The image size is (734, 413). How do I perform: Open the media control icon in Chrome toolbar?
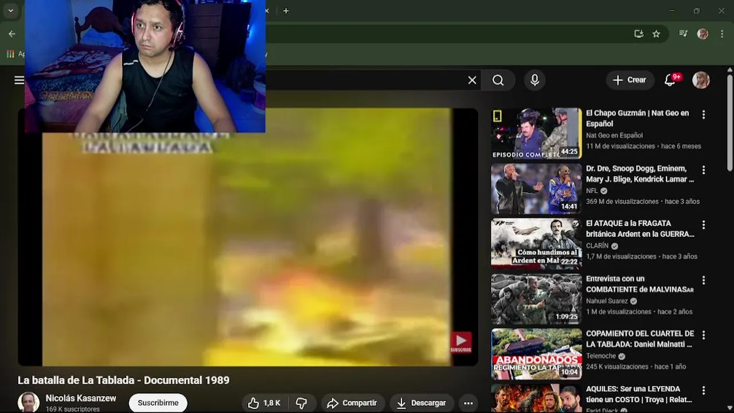point(683,34)
